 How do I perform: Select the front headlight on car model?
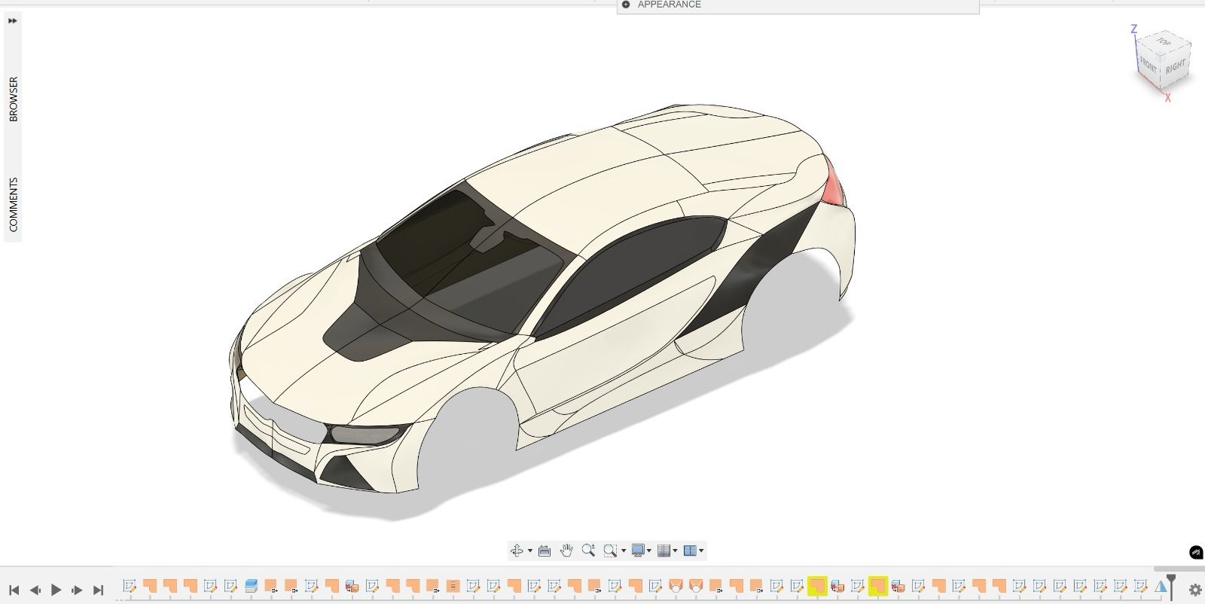[365, 435]
